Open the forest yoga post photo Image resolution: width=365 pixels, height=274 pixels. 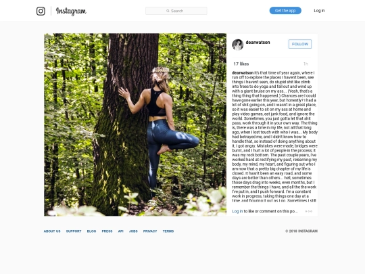[135, 124]
